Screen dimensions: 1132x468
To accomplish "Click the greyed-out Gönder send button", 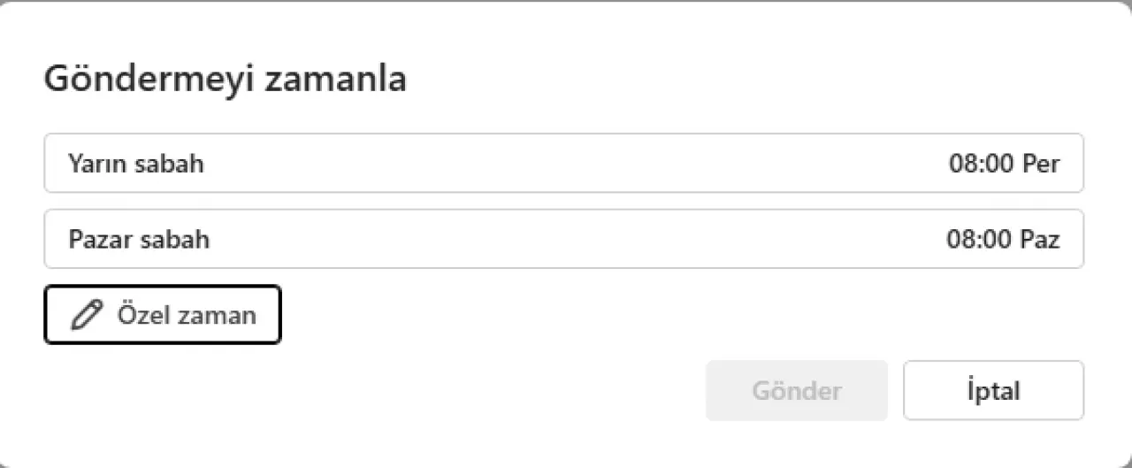I will [x=796, y=390].
